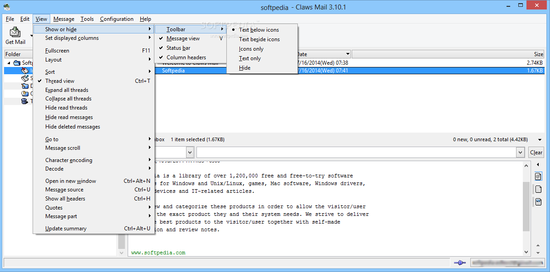Click the Get Mail envelope icon

pos(15,32)
